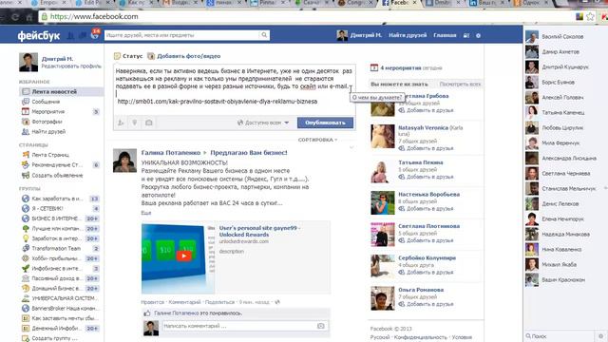Open Доступно всем audience dropdown
This screenshot has width=608, height=342.
click(263, 123)
